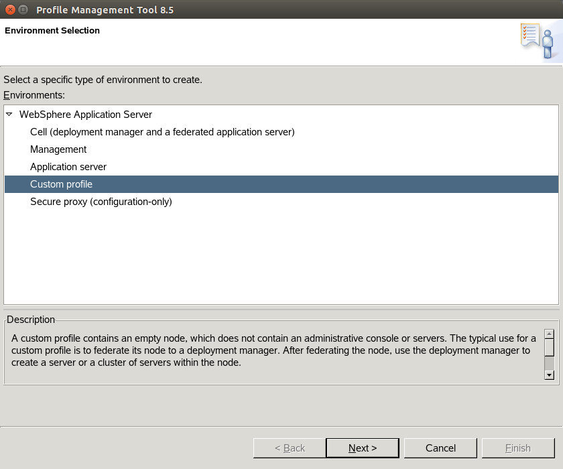This screenshot has width=563, height=469.
Task: Collapse the WebSphere Application Server tree node
Action: tap(9, 115)
